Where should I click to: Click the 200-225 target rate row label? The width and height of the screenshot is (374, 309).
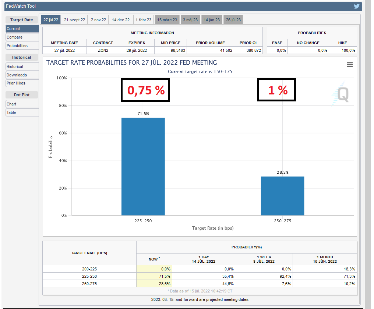click(x=89, y=269)
